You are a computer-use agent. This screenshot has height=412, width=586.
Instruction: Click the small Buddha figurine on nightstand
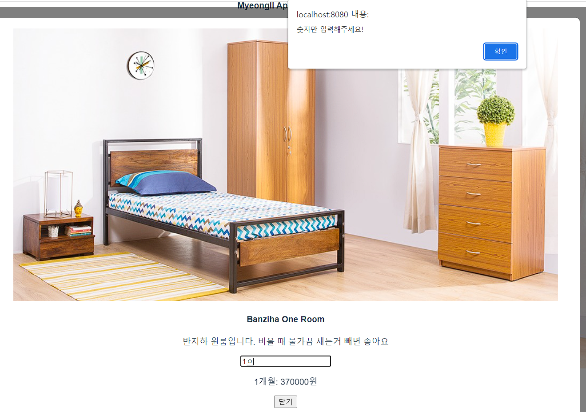click(79, 208)
